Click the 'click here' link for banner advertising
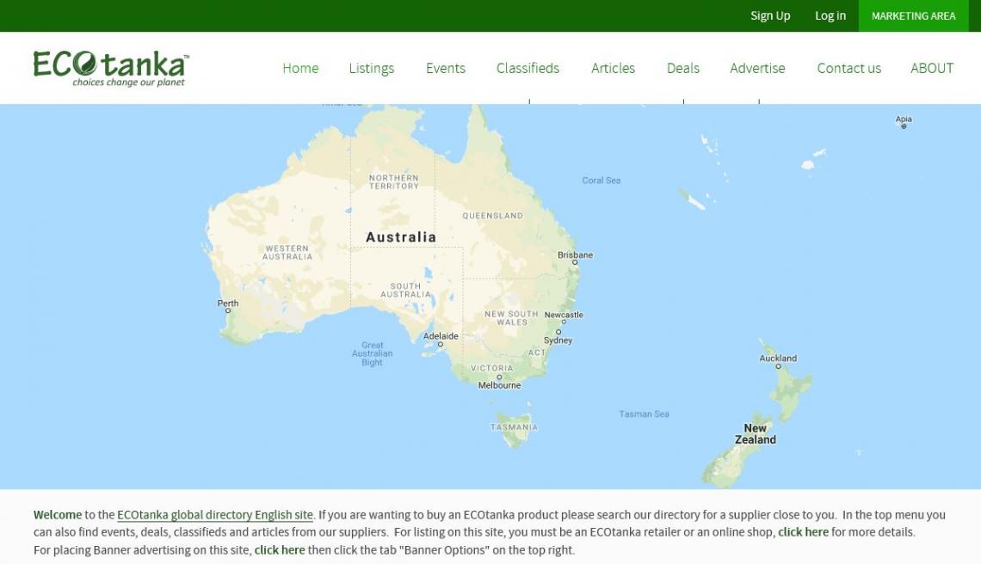The width and height of the screenshot is (981, 564). [280, 550]
